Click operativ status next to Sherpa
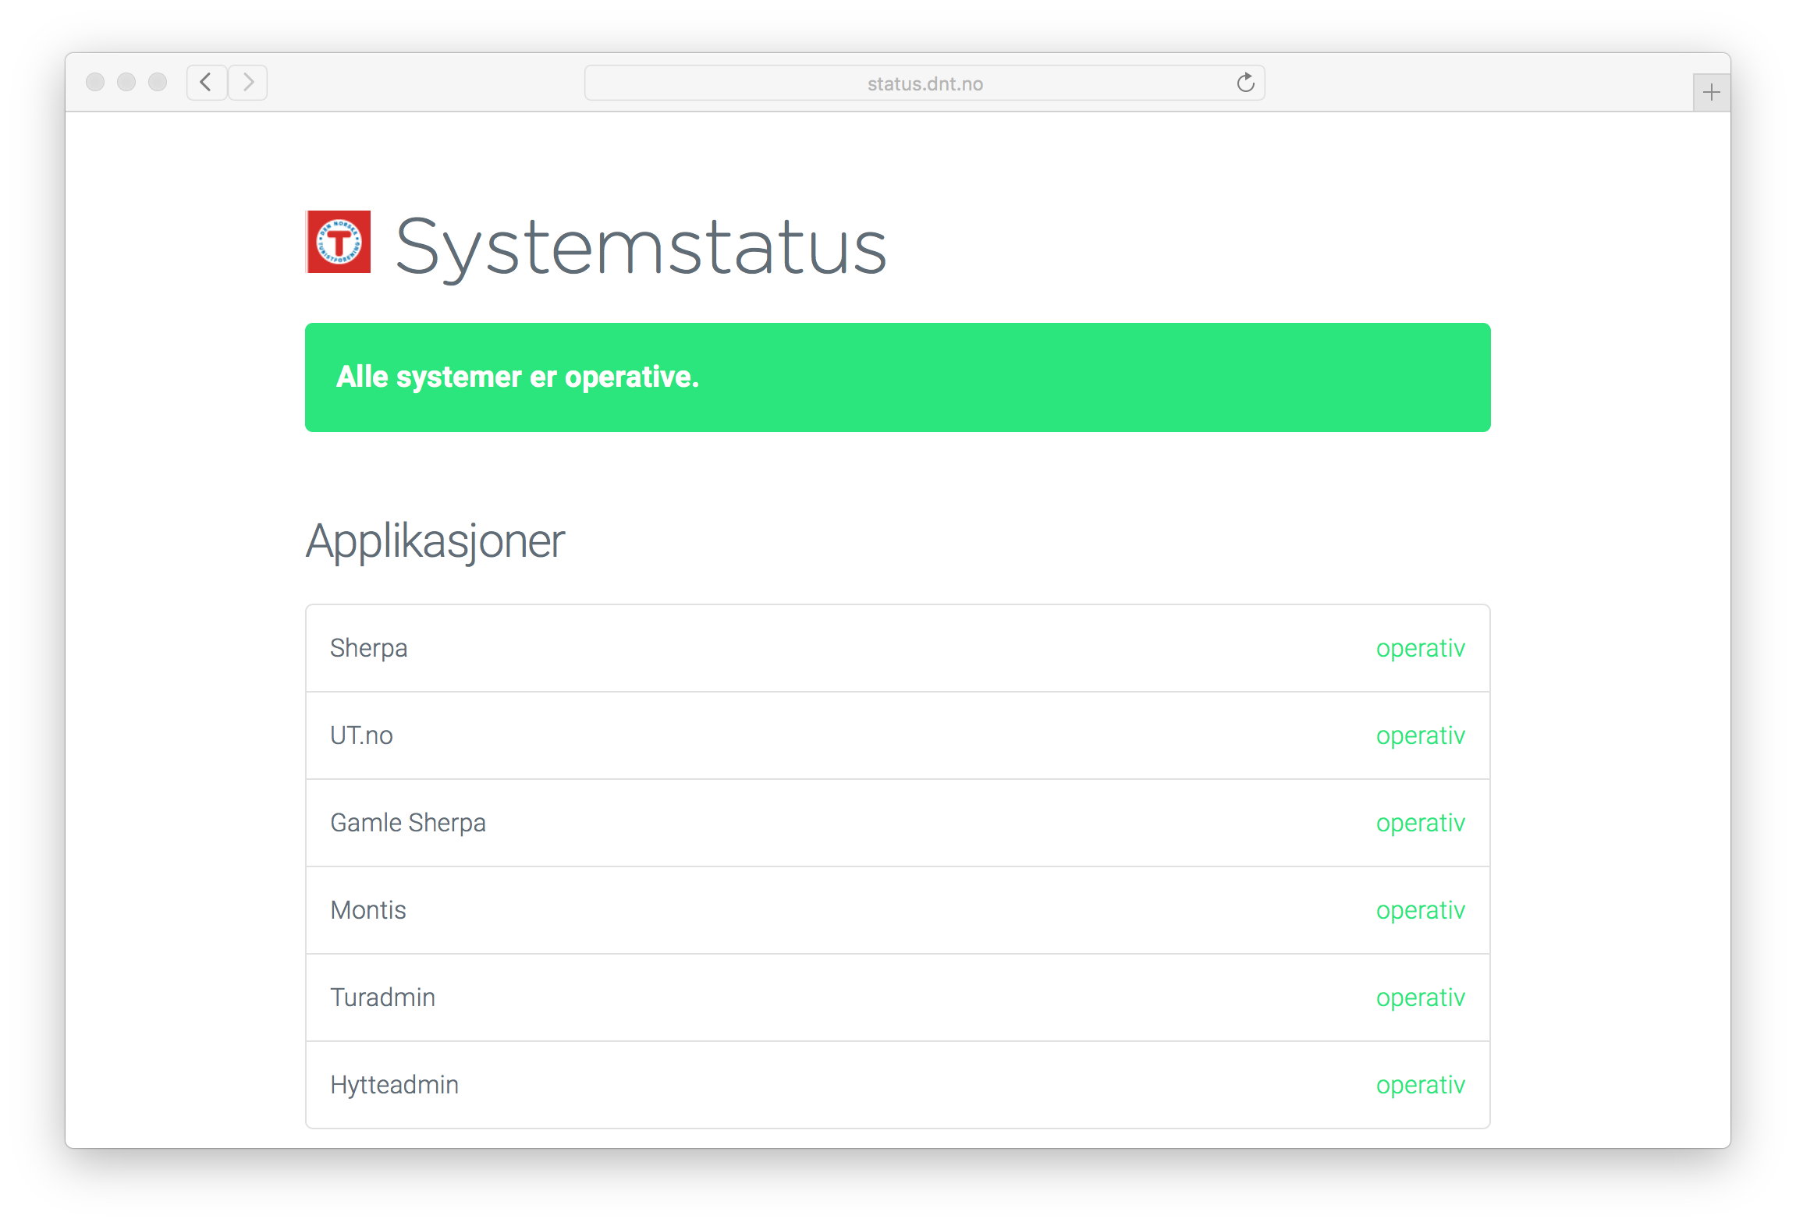This screenshot has width=1796, height=1226. coord(1420,648)
